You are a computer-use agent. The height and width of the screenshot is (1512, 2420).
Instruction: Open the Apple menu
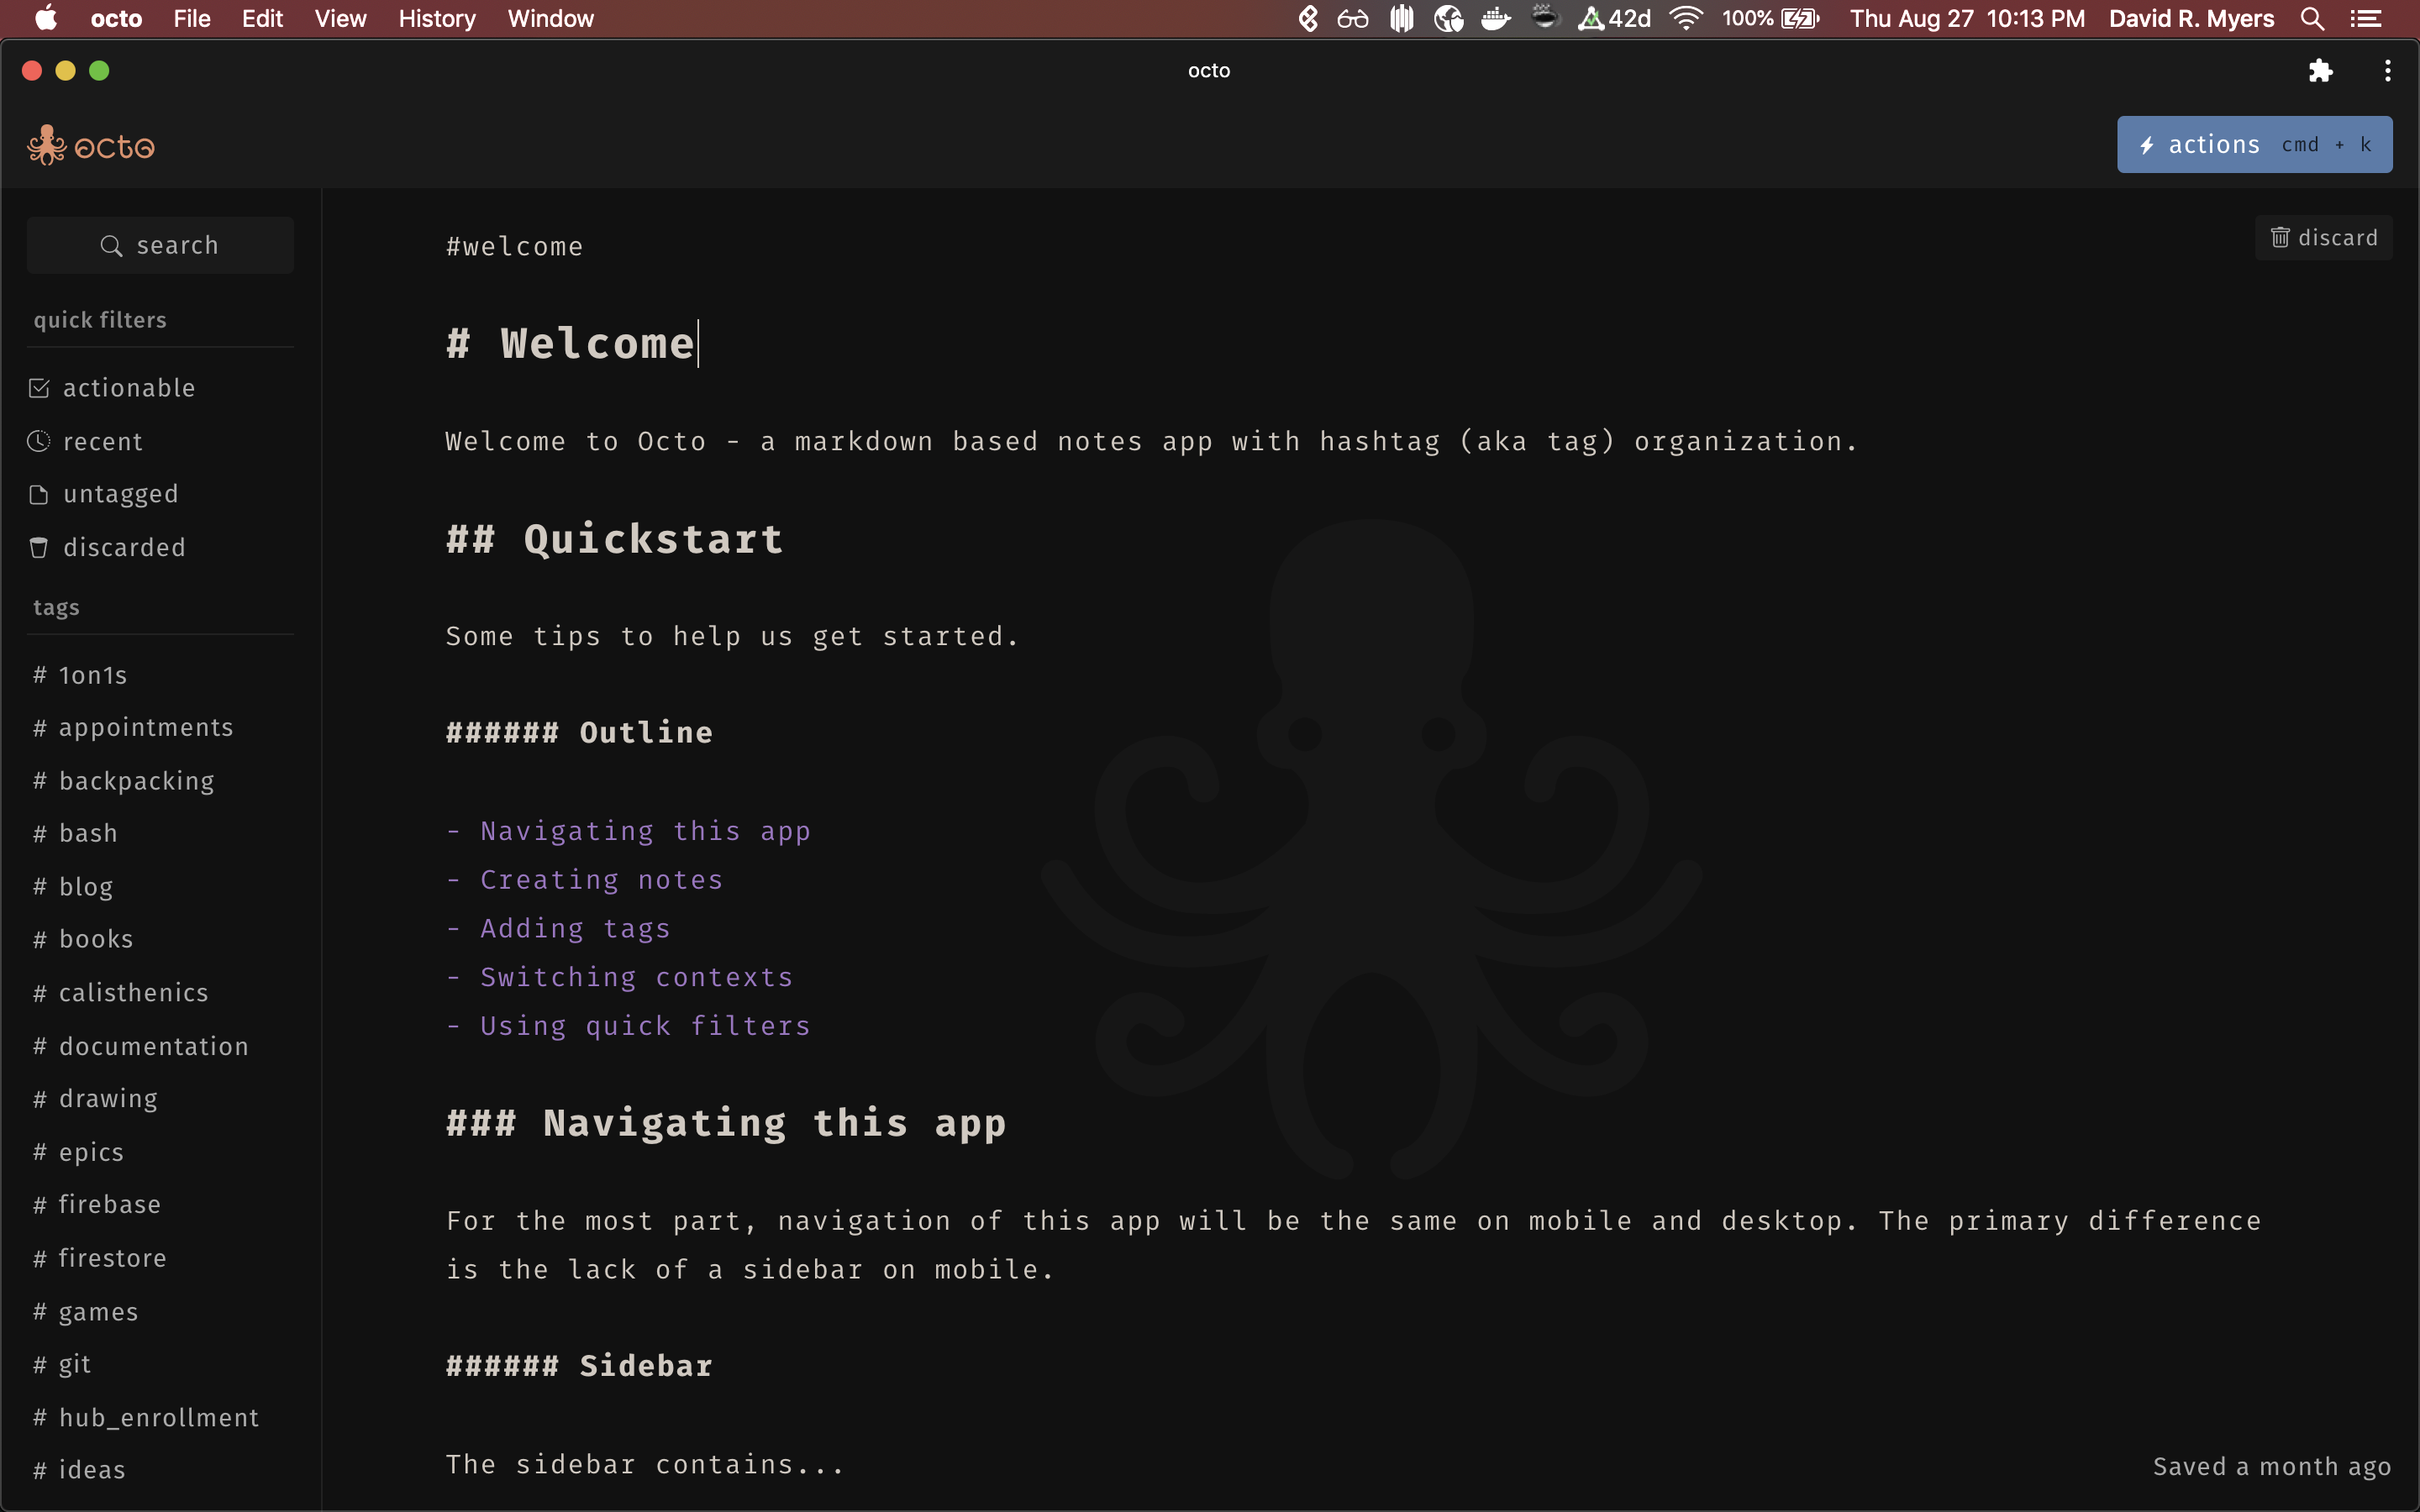point(46,18)
